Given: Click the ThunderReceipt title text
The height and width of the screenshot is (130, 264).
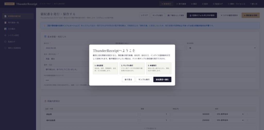Looking at the screenshot, I should 27,4.
